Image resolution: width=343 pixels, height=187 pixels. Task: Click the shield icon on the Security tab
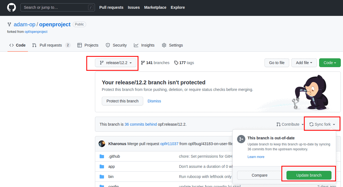(108, 45)
